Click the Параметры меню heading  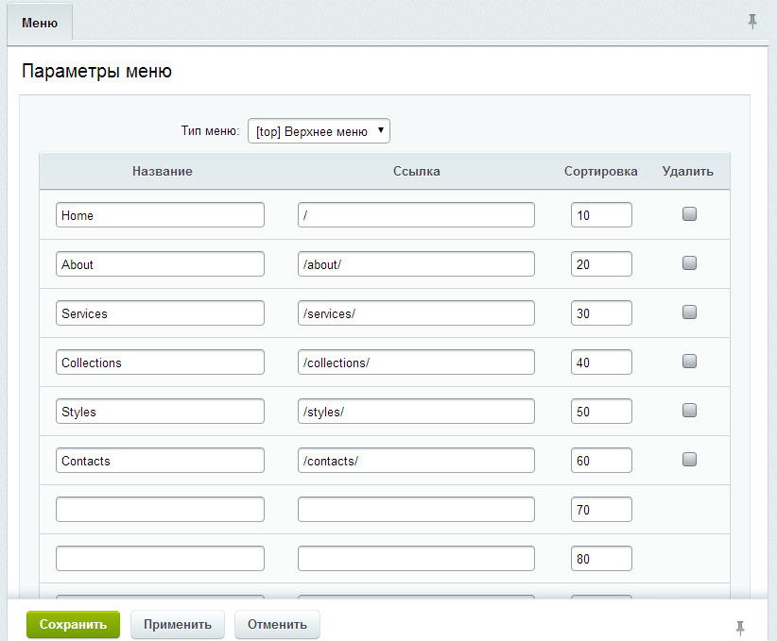(x=96, y=72)
